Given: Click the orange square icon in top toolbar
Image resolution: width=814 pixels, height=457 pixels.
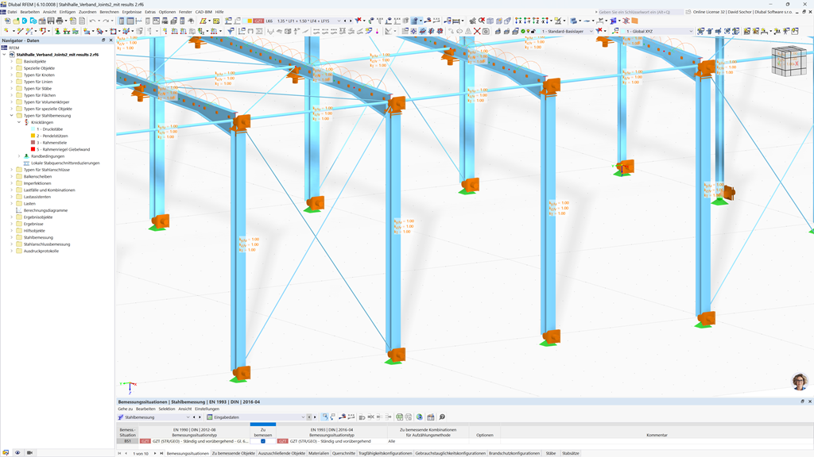Looking at the screenshot, I should point(634,21).
